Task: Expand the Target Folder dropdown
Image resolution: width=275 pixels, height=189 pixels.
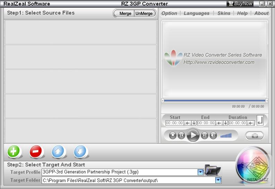Action: pyautogui.click(x=218, y=180)
